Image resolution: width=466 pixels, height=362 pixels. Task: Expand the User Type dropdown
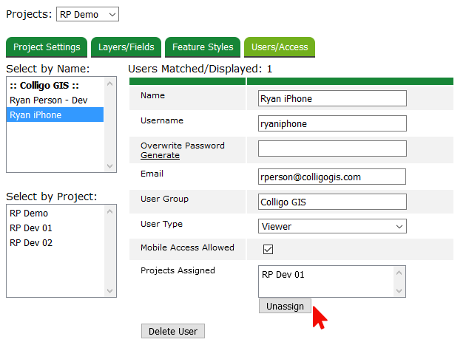[332, 226]
